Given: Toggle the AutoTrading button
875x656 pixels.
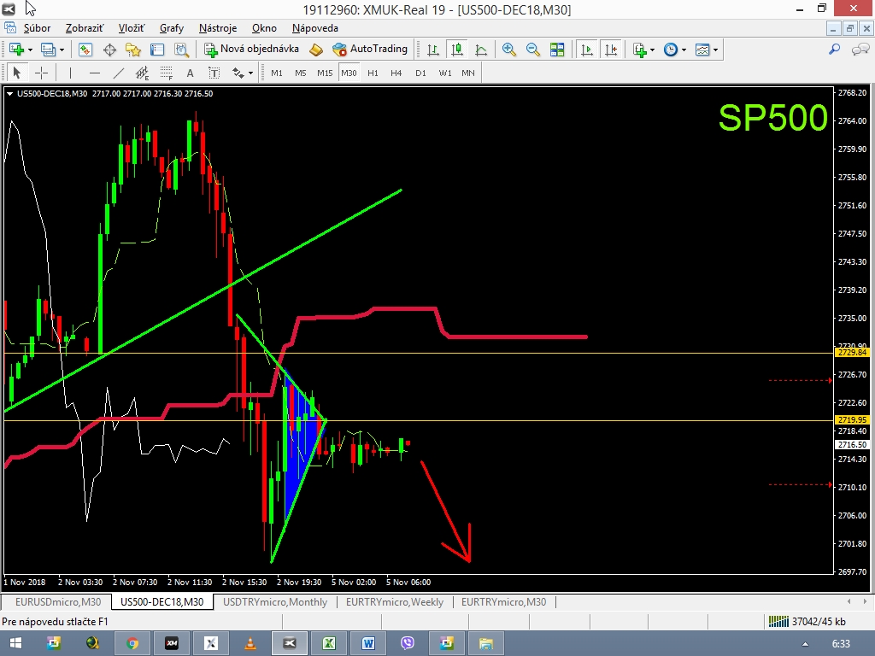Looking at the screenshot, I should pyautogui.click(x=370, y=49).
